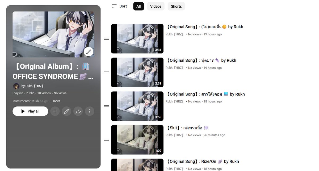Grab the reorder handle for ฟุตบาท video
This screenshot has height=171, width=319.
106,73
